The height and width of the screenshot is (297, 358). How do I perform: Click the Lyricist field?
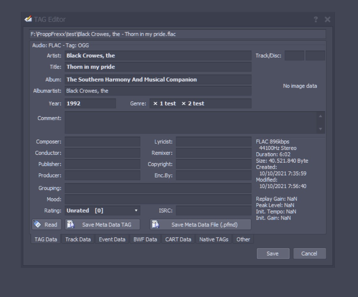[x=214, y=142]
